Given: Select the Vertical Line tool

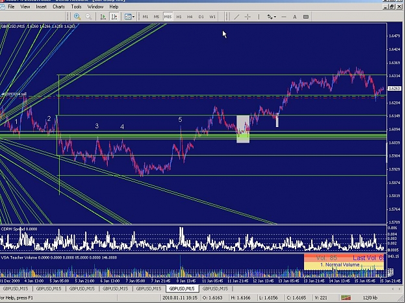Looking at the screenshot, I should 259,17.
